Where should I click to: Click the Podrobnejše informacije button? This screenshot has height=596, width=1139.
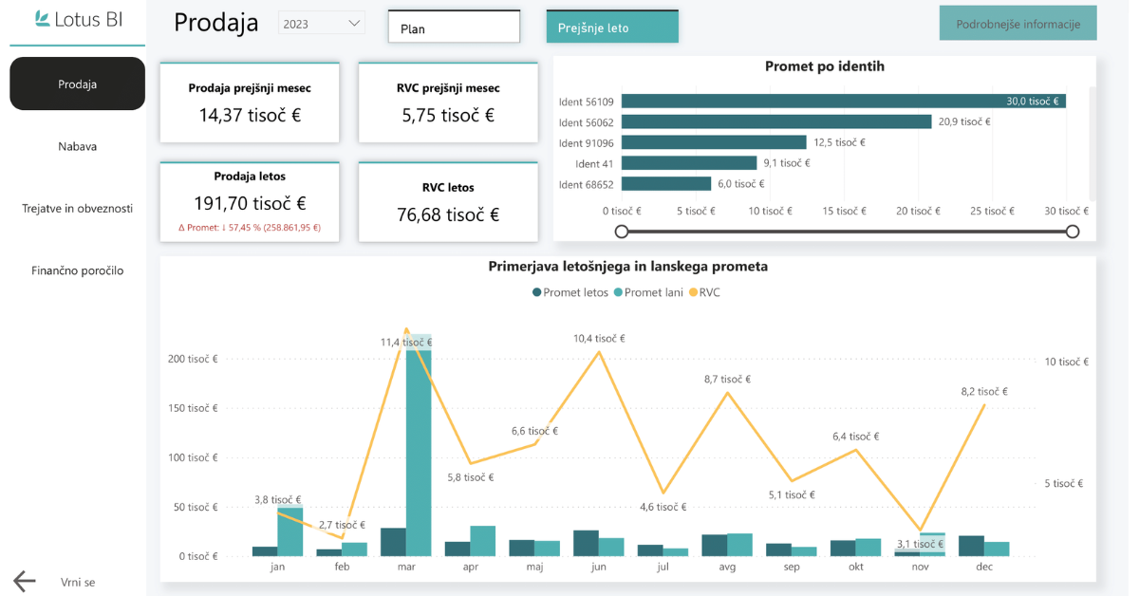pos(1018,24)
